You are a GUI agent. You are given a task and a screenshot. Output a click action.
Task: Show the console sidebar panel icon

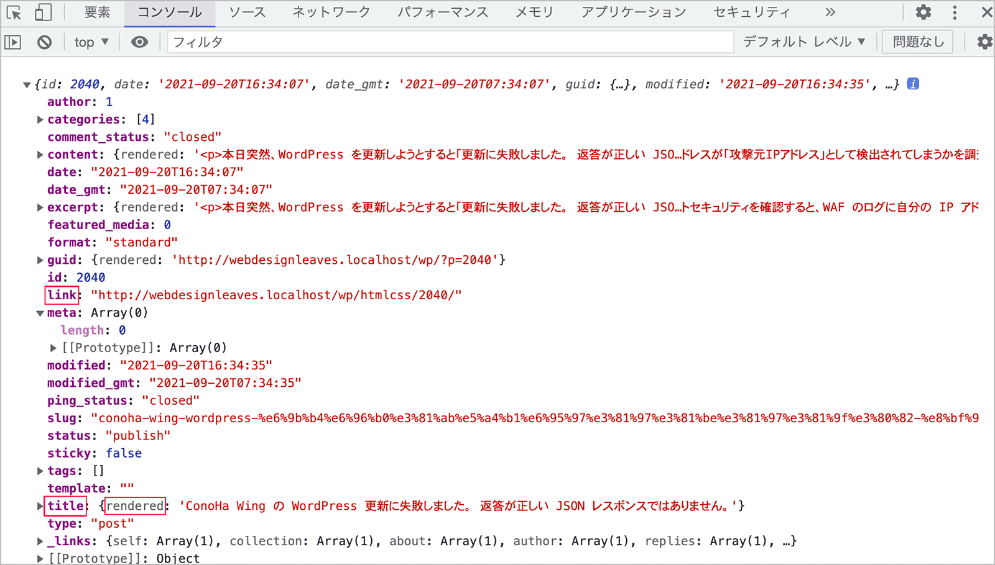pos(13,42)
